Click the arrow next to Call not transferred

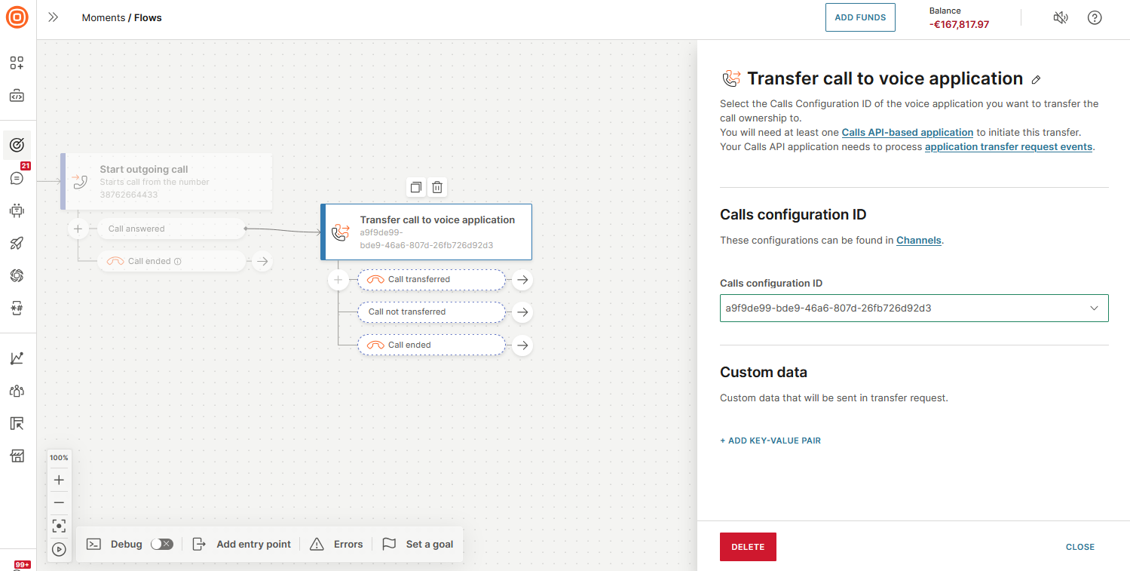pyautogui.click(x=522, y=312)
